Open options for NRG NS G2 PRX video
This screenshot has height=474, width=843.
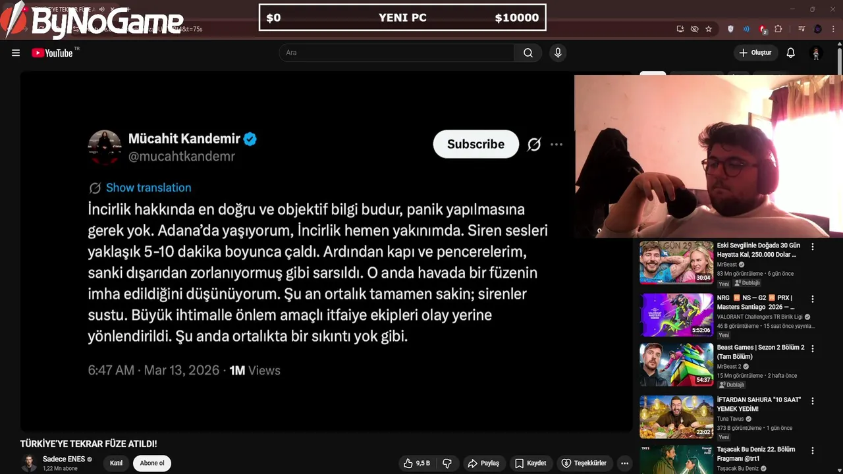[812, 298]
